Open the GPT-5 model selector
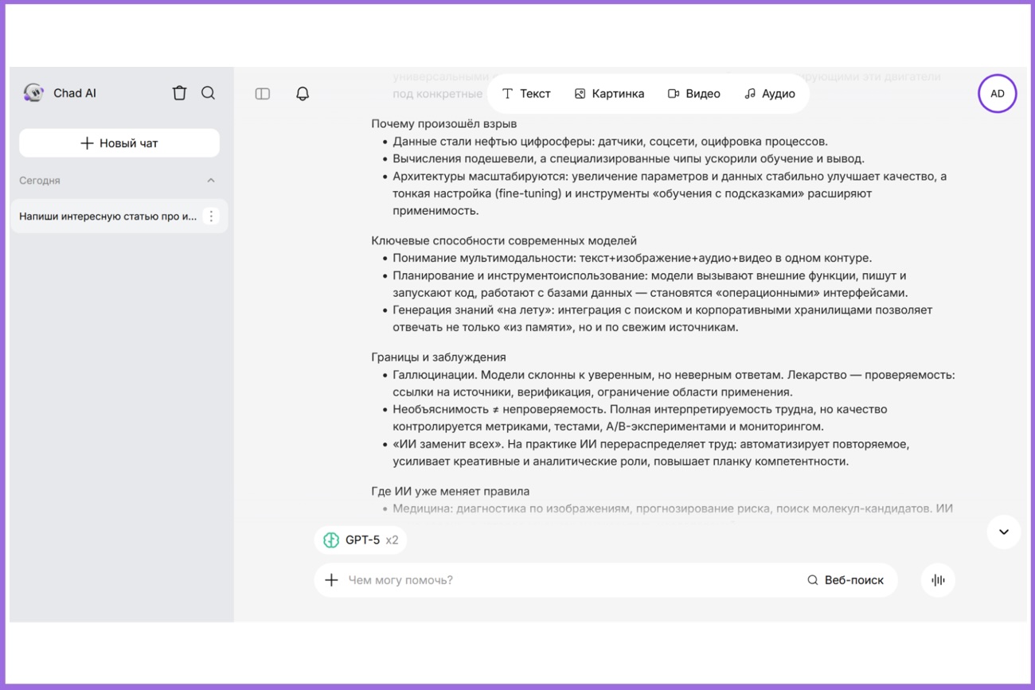 coord(361,540)
